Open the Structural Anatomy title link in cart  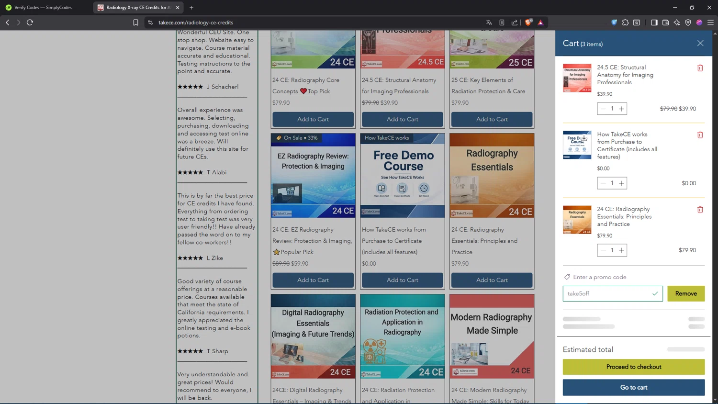point(625,75)
